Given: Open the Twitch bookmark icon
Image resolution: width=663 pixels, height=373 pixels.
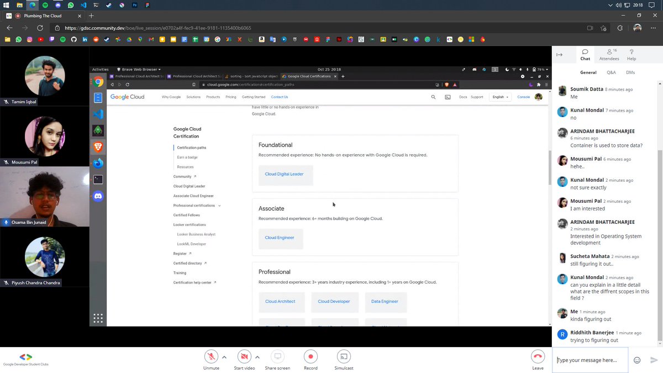Looking at the screenshot, I should (x=51, y=39).
